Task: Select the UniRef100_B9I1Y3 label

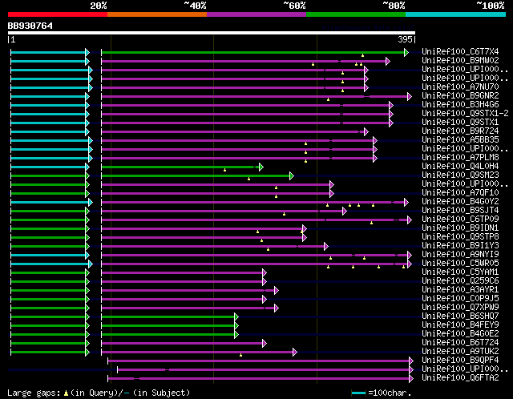Action: [460, 246]
